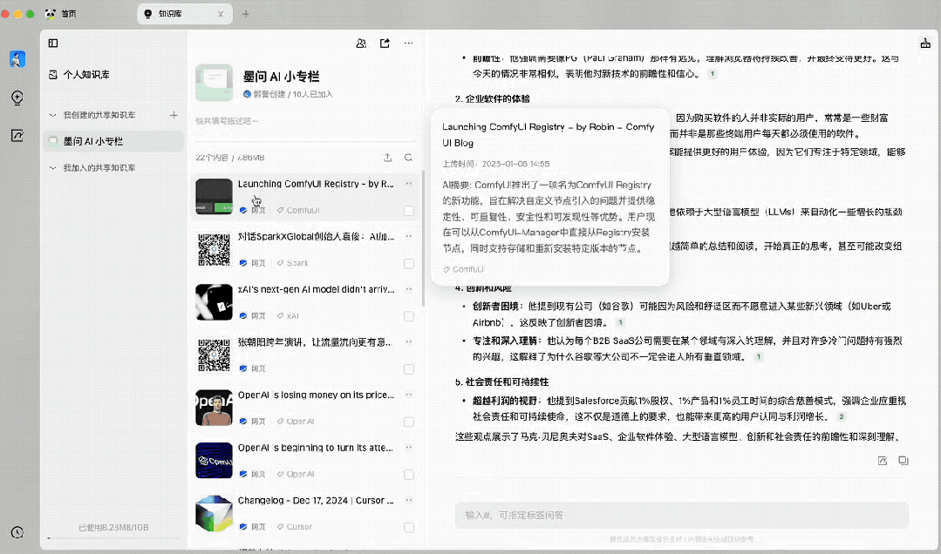This screenshot has height=554, width=941.
Task: Click the upload icon beside 7.86MB
Action: (x=388, y=158)
